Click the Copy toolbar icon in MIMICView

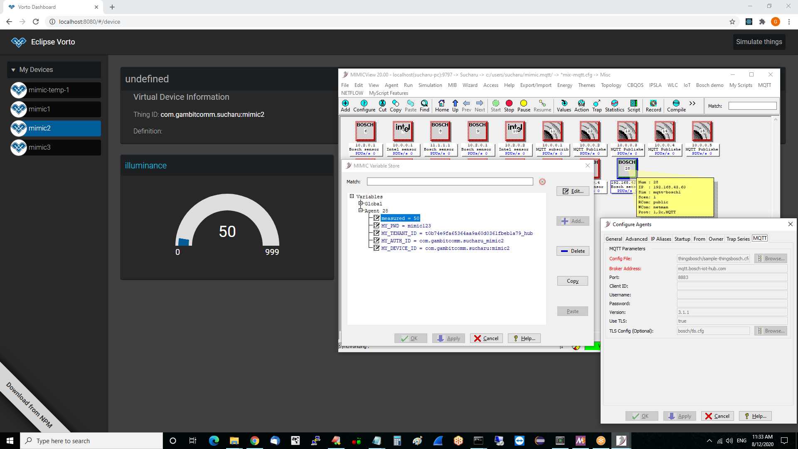pos(395,106)
